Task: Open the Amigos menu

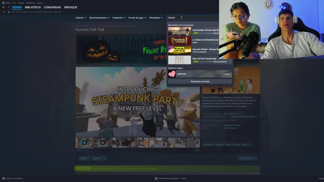Action: pyautogui.click(x=21, y=3)
